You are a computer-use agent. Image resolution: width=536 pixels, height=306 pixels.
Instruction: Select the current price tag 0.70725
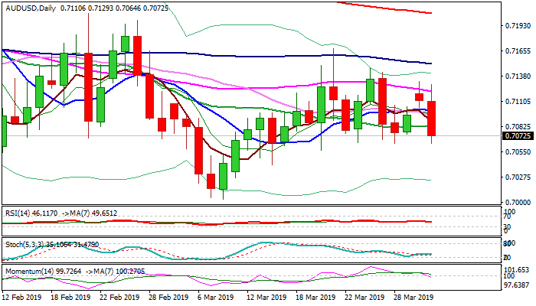click(x=518, y=136)
